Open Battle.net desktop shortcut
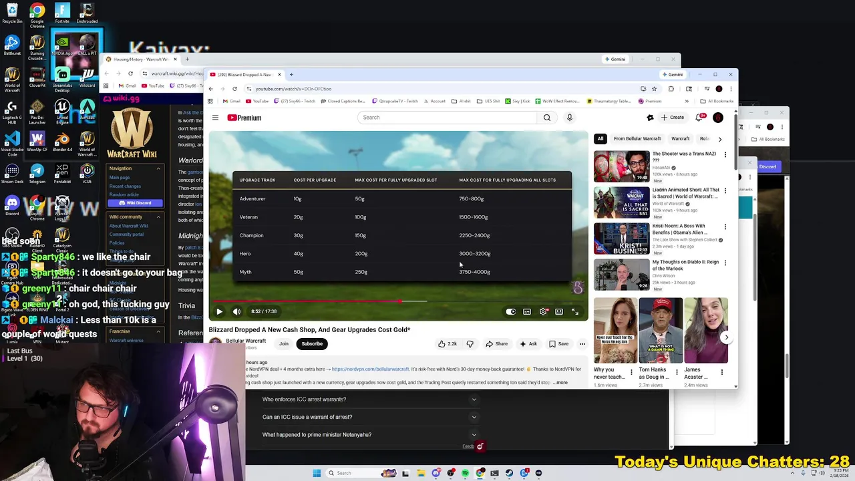This screenshot has width=855, height=481. tap(12, 45)
